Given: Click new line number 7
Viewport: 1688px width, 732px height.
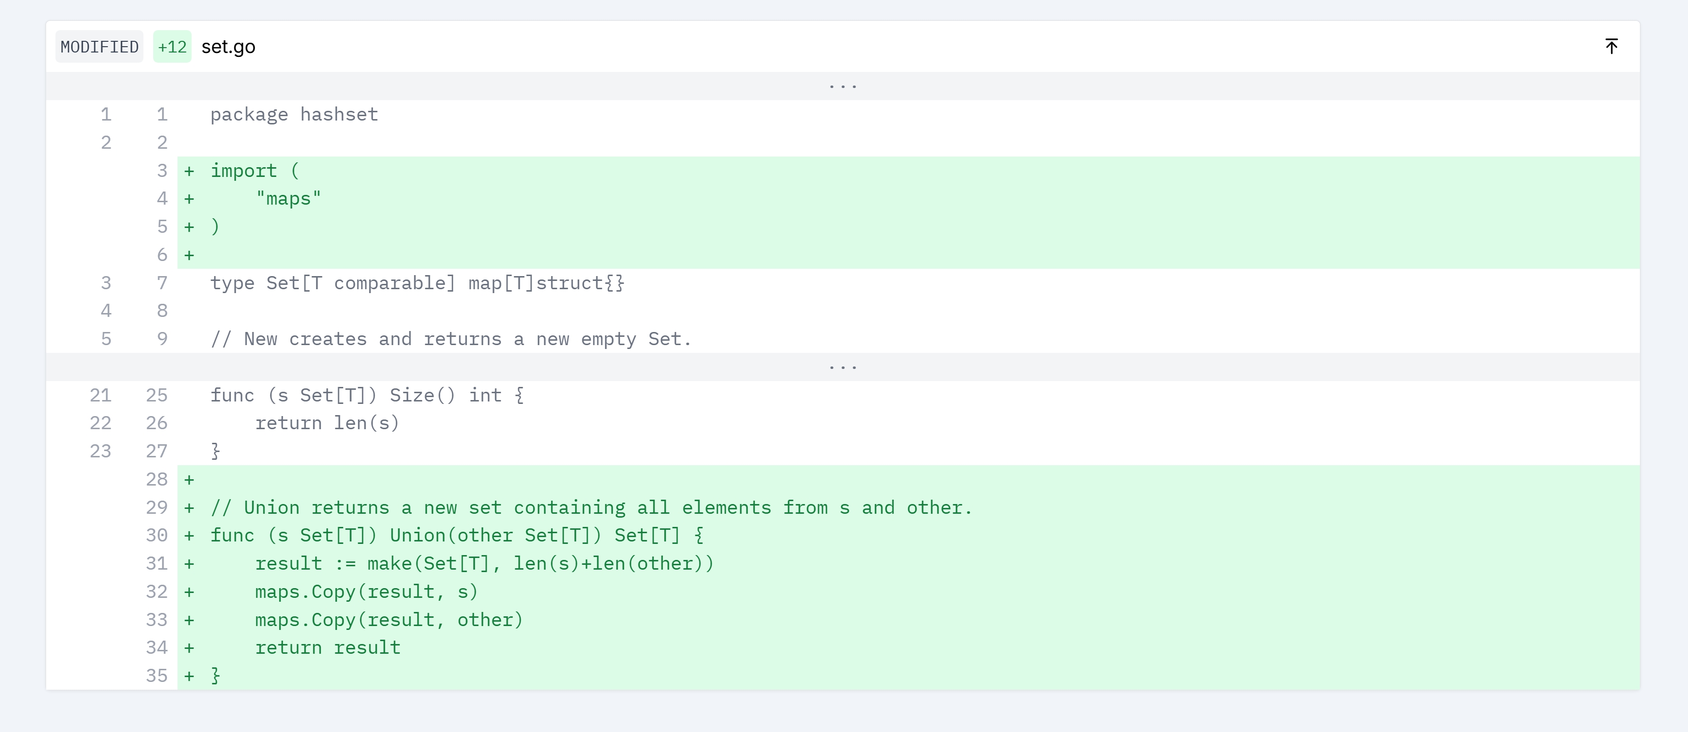Looking at the screenshot, I should pyautogui.click(x=162, y=283).
